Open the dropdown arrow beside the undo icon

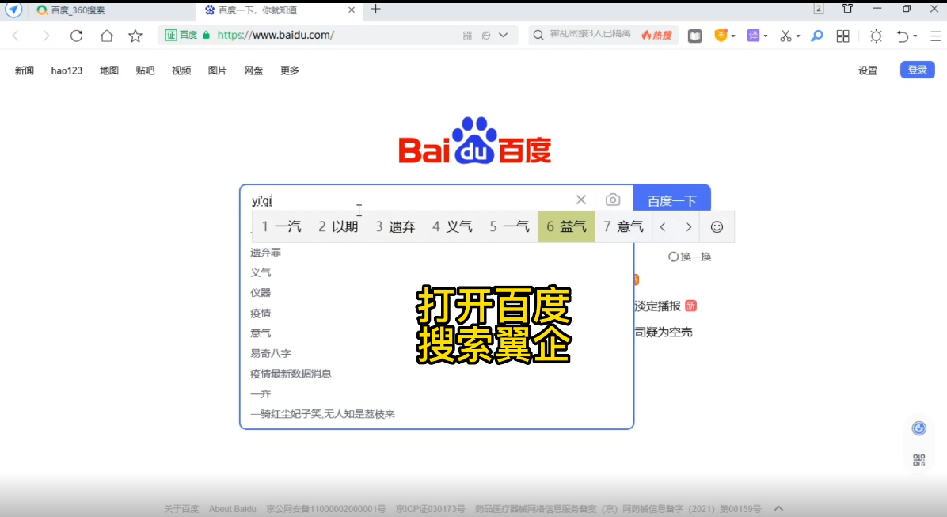[915, 36]
